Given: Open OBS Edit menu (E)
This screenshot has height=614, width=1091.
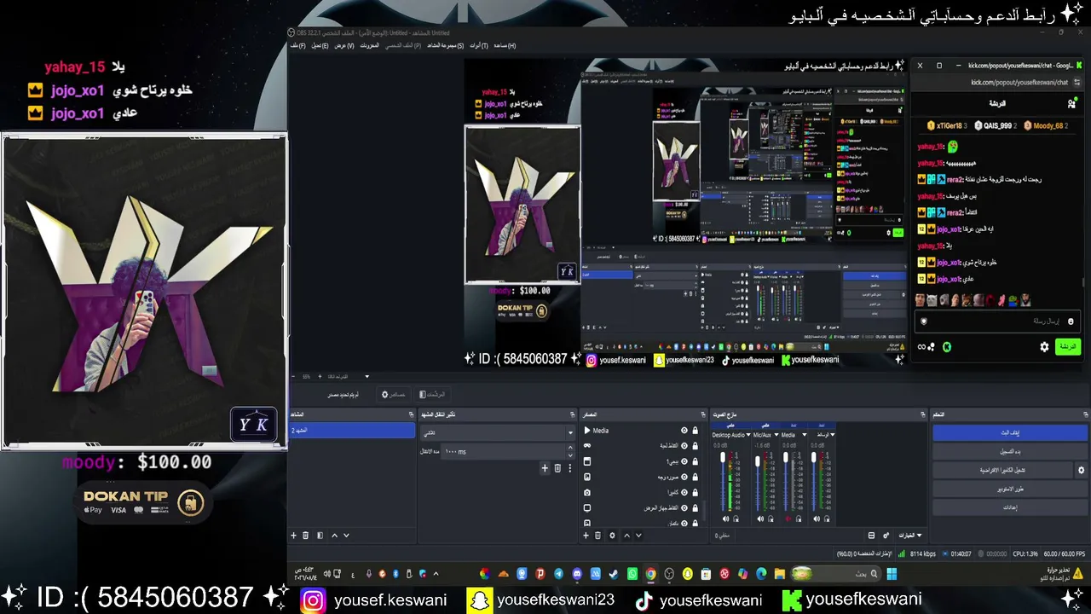Looking at the screenshot, I should (320, 45).
